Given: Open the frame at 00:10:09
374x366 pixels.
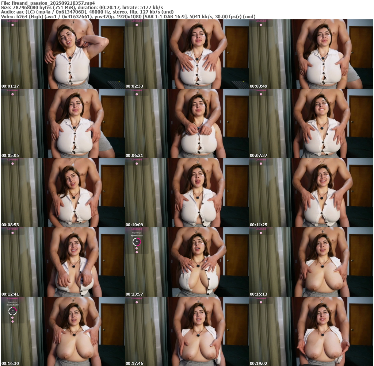Looking at the screenshot, I should tap(187, 193).
